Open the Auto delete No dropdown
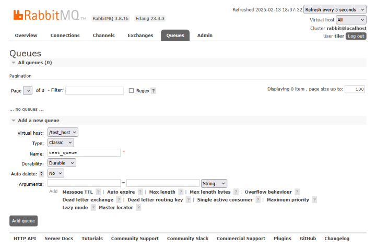The image size is (376, 249). tap(56, 173)
